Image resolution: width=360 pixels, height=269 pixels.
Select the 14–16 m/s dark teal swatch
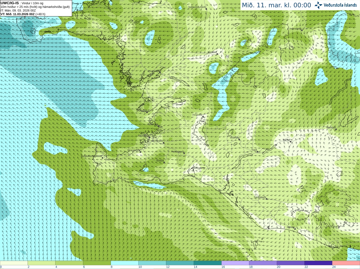208,263
